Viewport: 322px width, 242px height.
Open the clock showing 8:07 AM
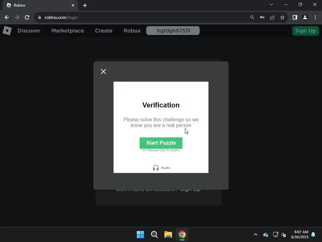coord(300,234)
